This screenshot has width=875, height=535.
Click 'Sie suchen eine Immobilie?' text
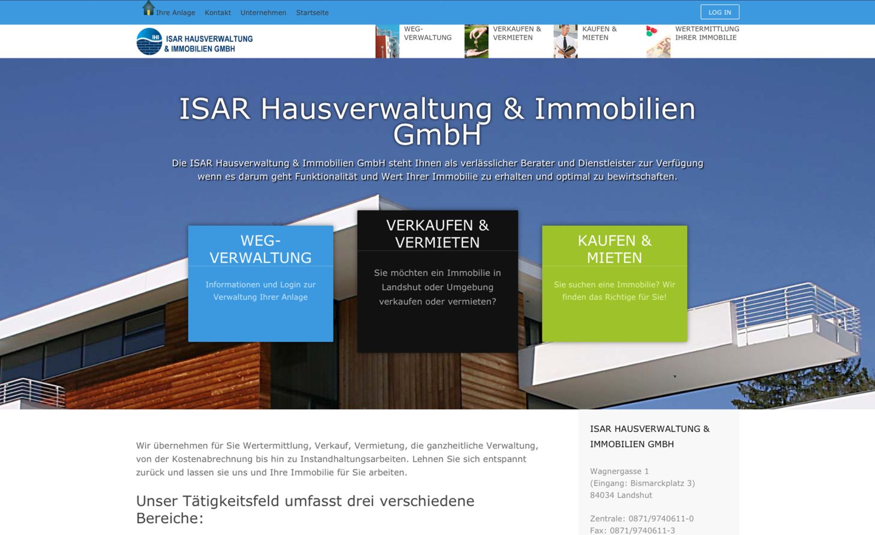point(615,291)
